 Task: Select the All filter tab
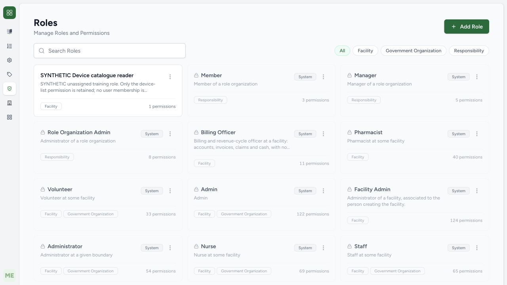tap(342, 51)
